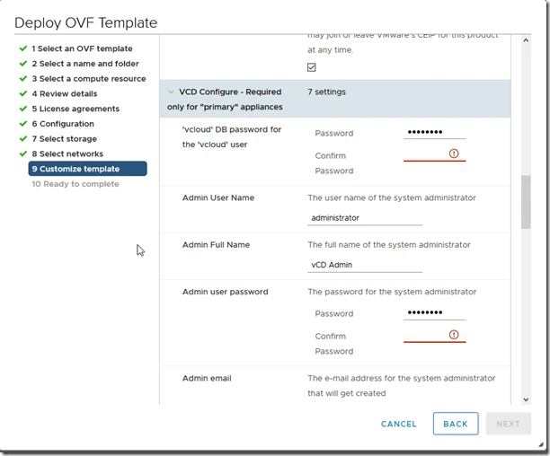Screen dimensions: 550x456
Task: Click the NEXT button
Action: (509, 424)
